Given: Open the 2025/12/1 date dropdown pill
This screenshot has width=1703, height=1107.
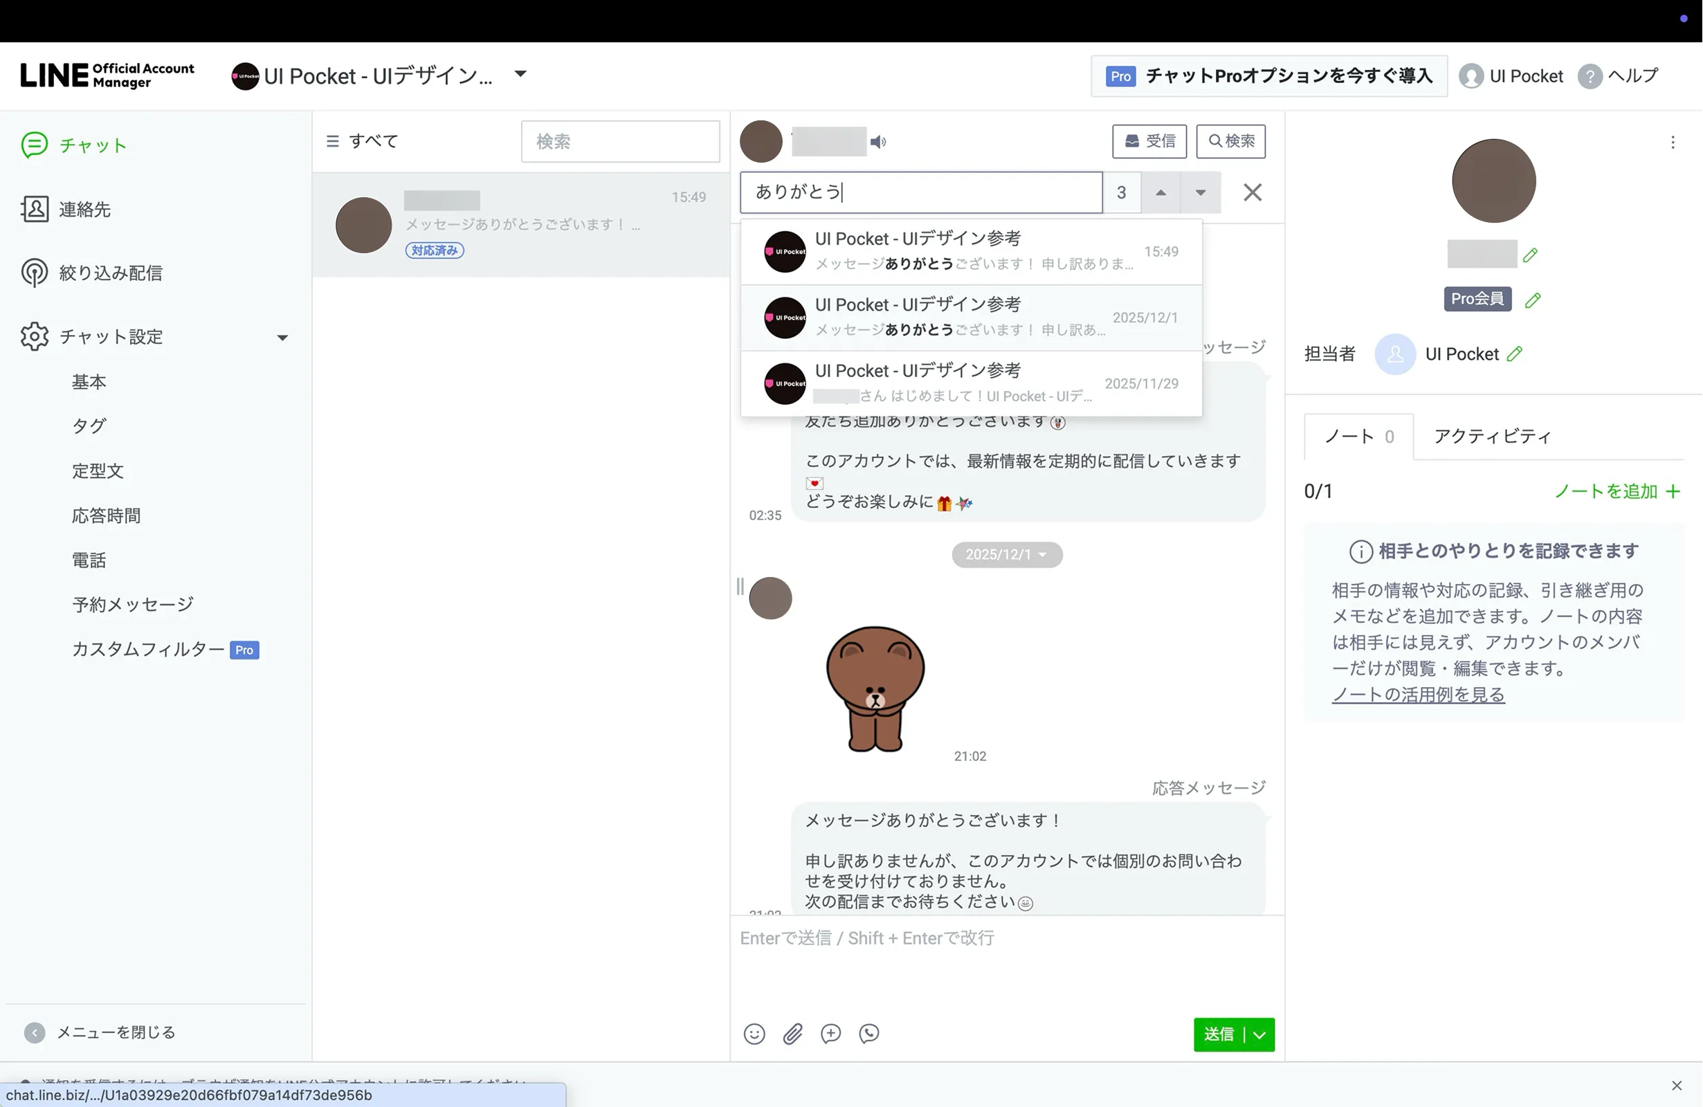Looking at the screenshot, I should [x=1007, y=555].
